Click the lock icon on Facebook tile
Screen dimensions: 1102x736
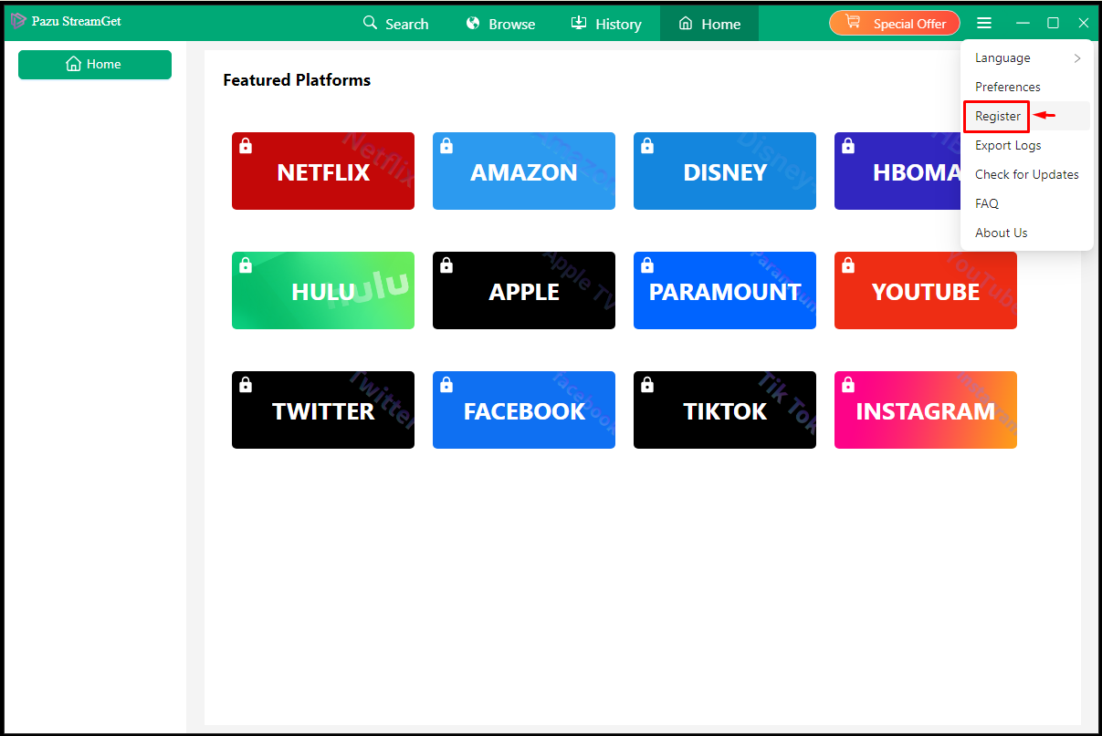(446, 385)
